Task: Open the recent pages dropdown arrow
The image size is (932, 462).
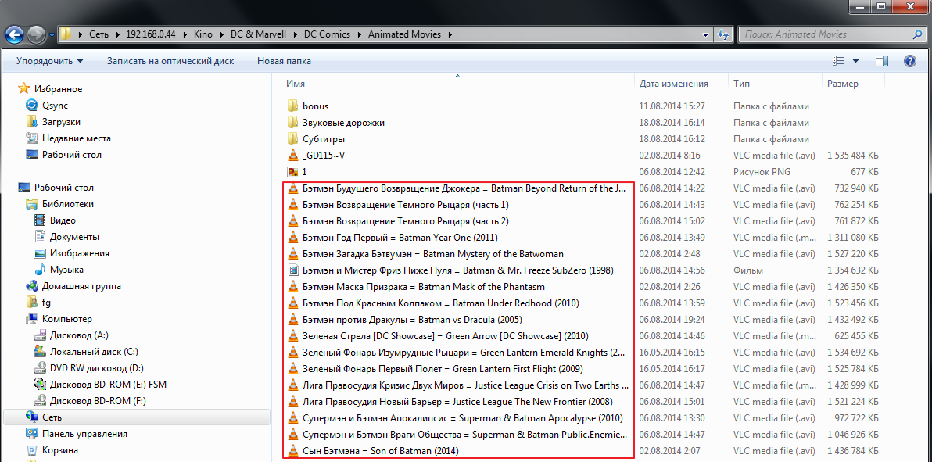Action: (x=52, y=34)
